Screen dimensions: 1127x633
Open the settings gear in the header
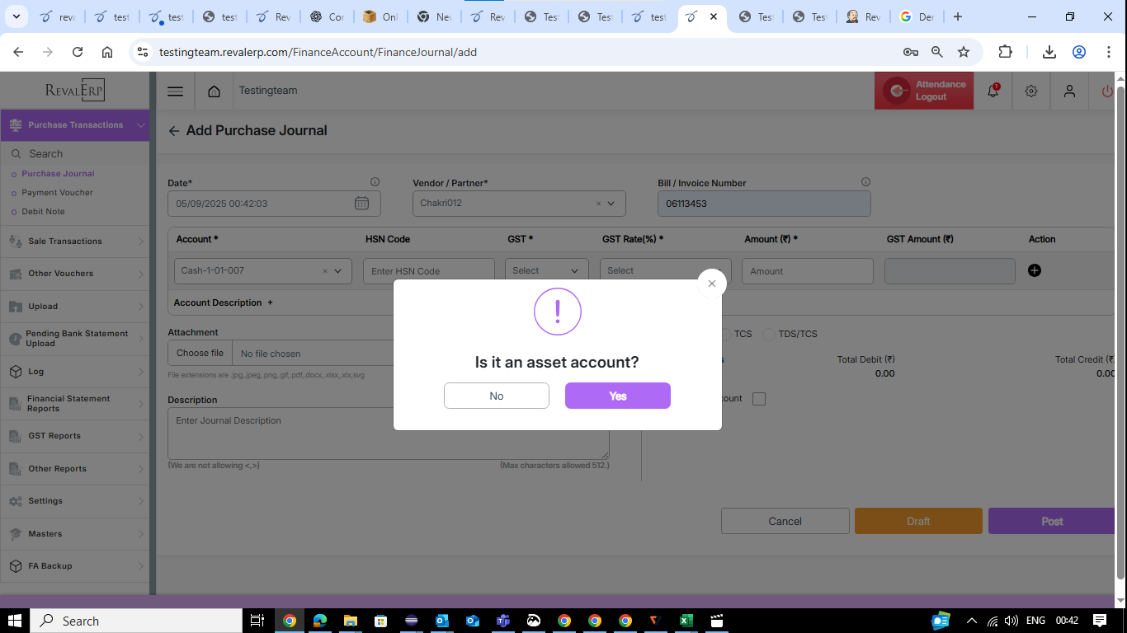point(1031,91)
